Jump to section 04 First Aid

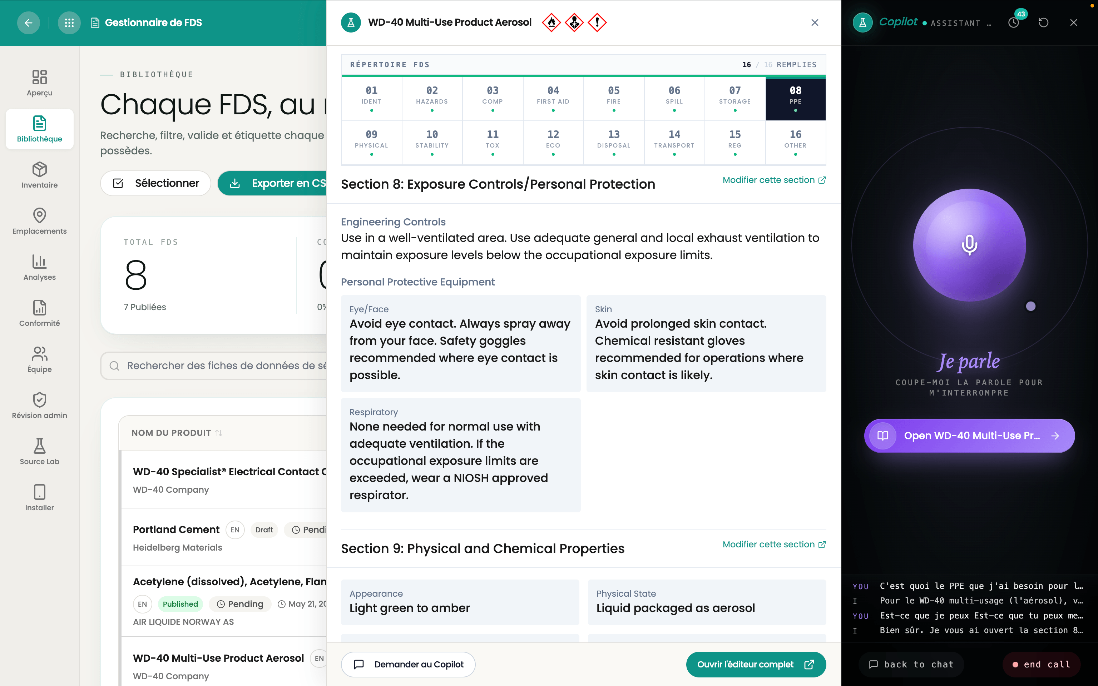(x=553, y=99)
